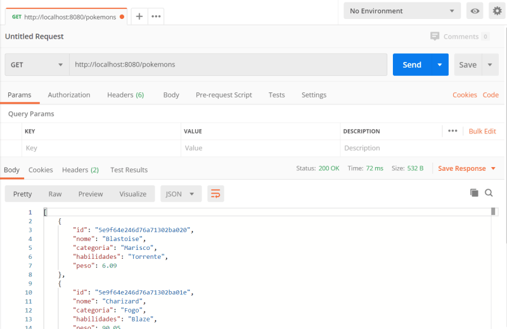Switch to Preview response view
This screenshot has width=507, height=329.
point(91,194)
